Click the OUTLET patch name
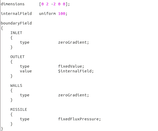The image size is (158, 131). pyautogui.click(x=18, y=57)
